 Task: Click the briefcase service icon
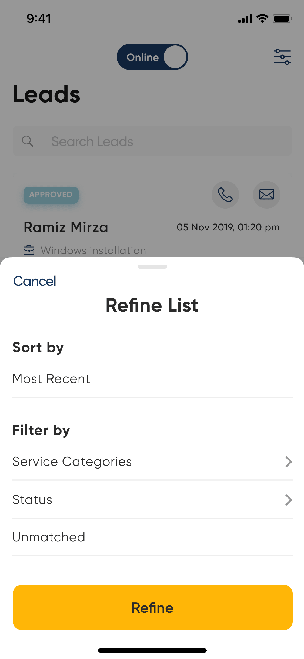[29, 250]
